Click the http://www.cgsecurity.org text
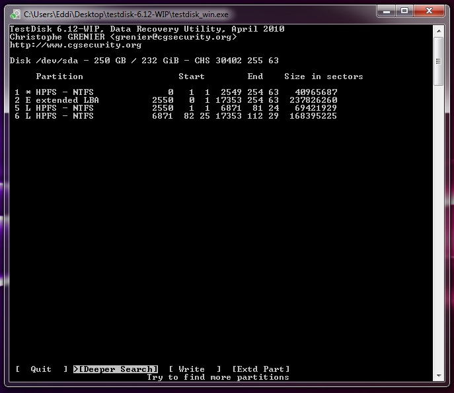 (75, 45)
